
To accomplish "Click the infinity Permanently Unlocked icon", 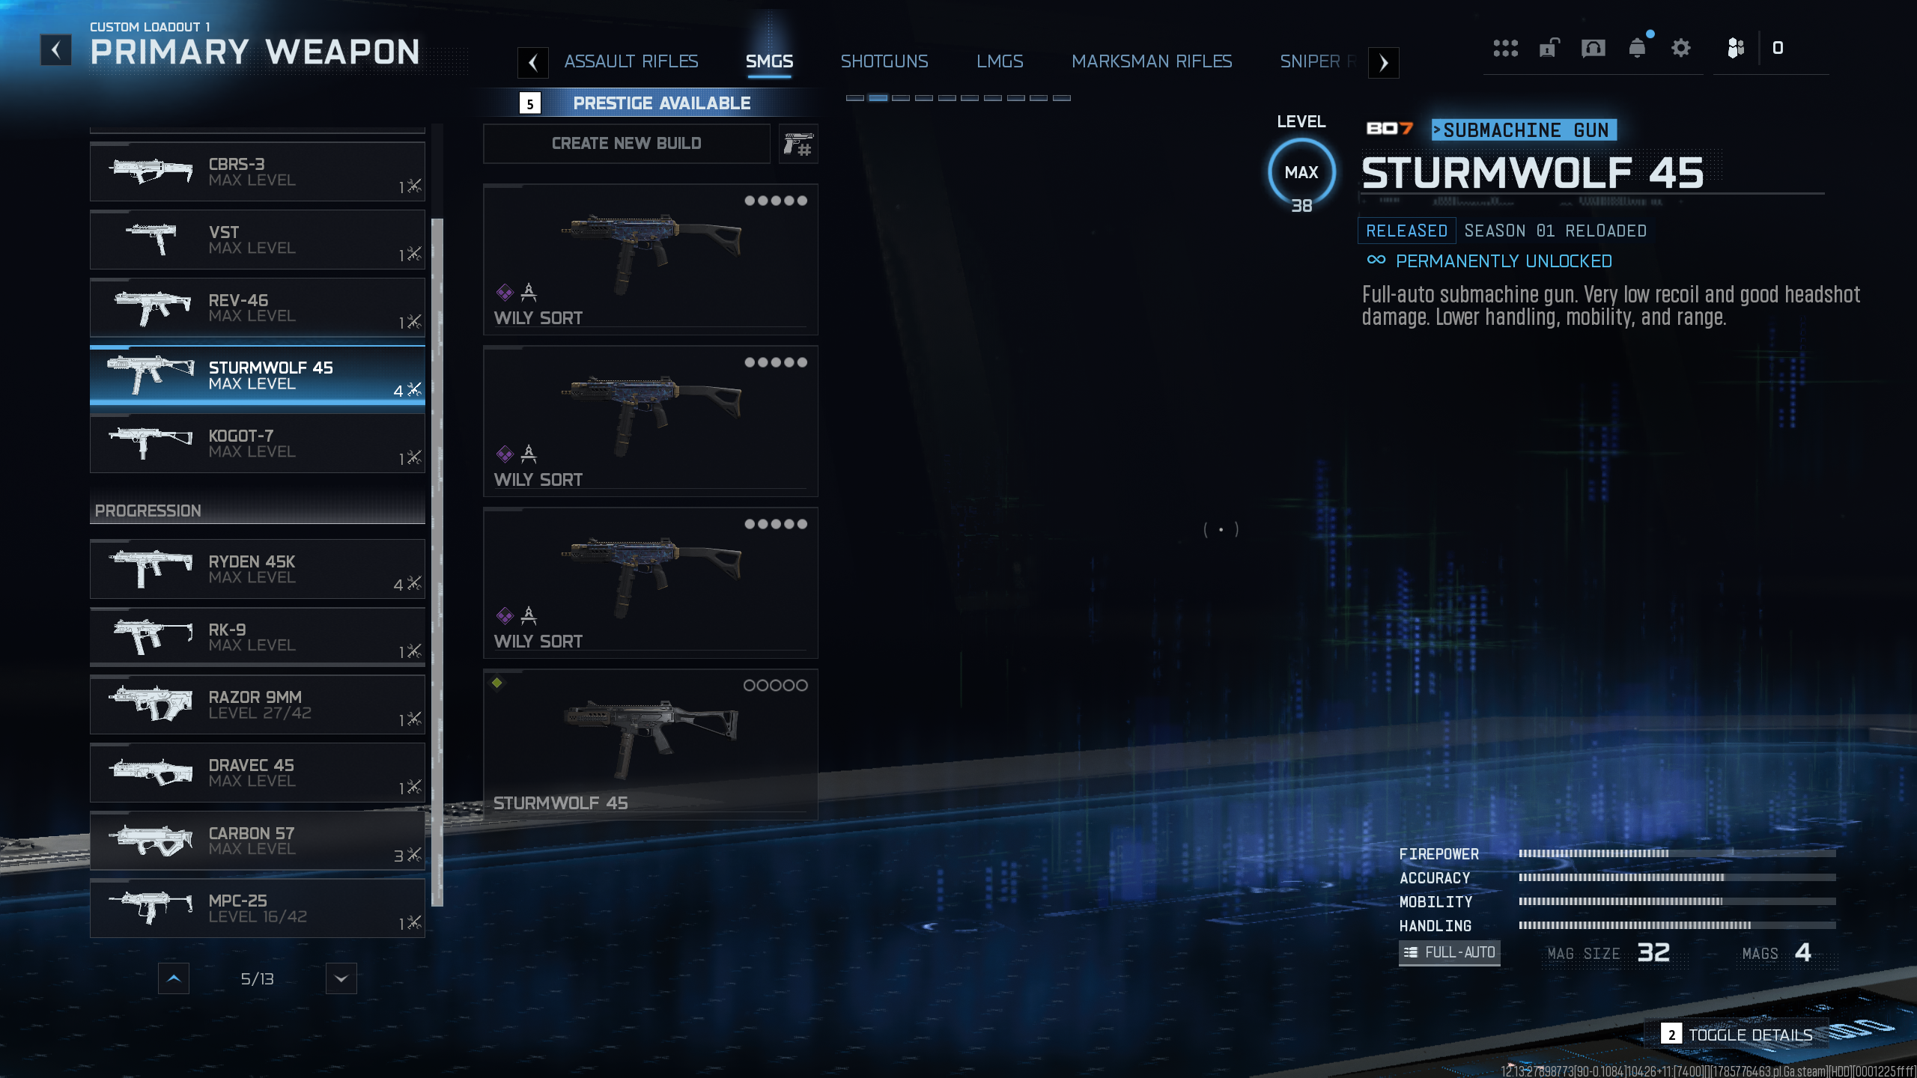I will point(1376,261).
